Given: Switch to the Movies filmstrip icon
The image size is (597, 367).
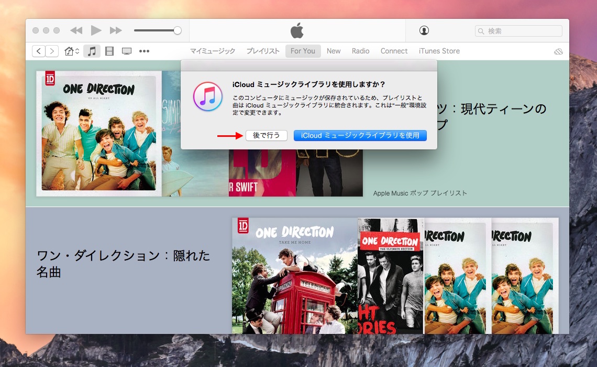Looking at the screenshot, I should coord(109,51).
